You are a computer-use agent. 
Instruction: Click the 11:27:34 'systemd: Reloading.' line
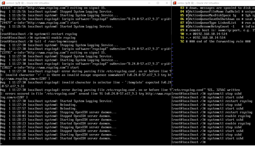(39, 105)
